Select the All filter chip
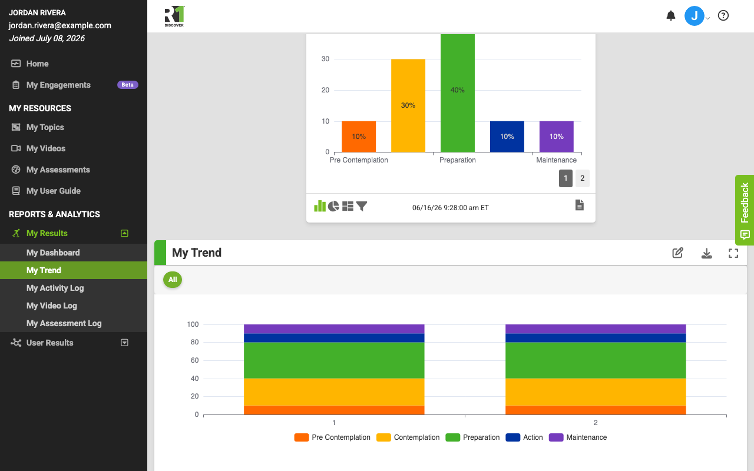 [173, 280]
